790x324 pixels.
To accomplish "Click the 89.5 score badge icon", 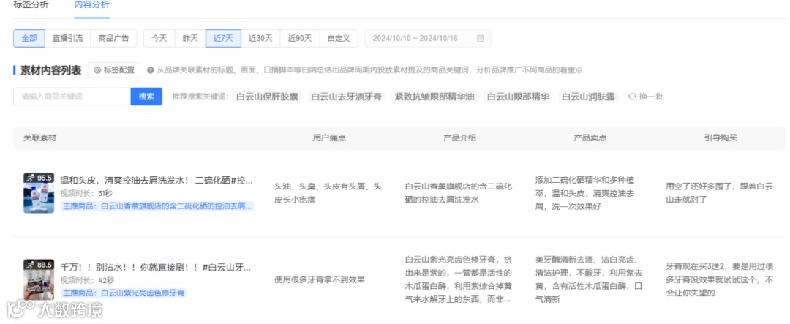I will [x=38, y=264].
